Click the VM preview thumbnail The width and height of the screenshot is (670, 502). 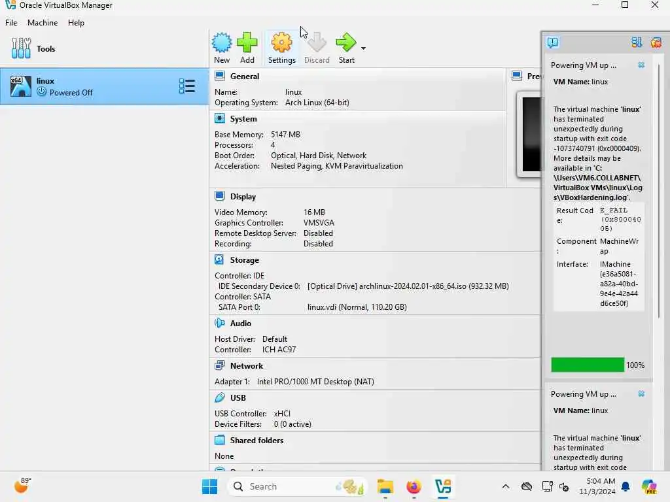click(x=529, y=135)
